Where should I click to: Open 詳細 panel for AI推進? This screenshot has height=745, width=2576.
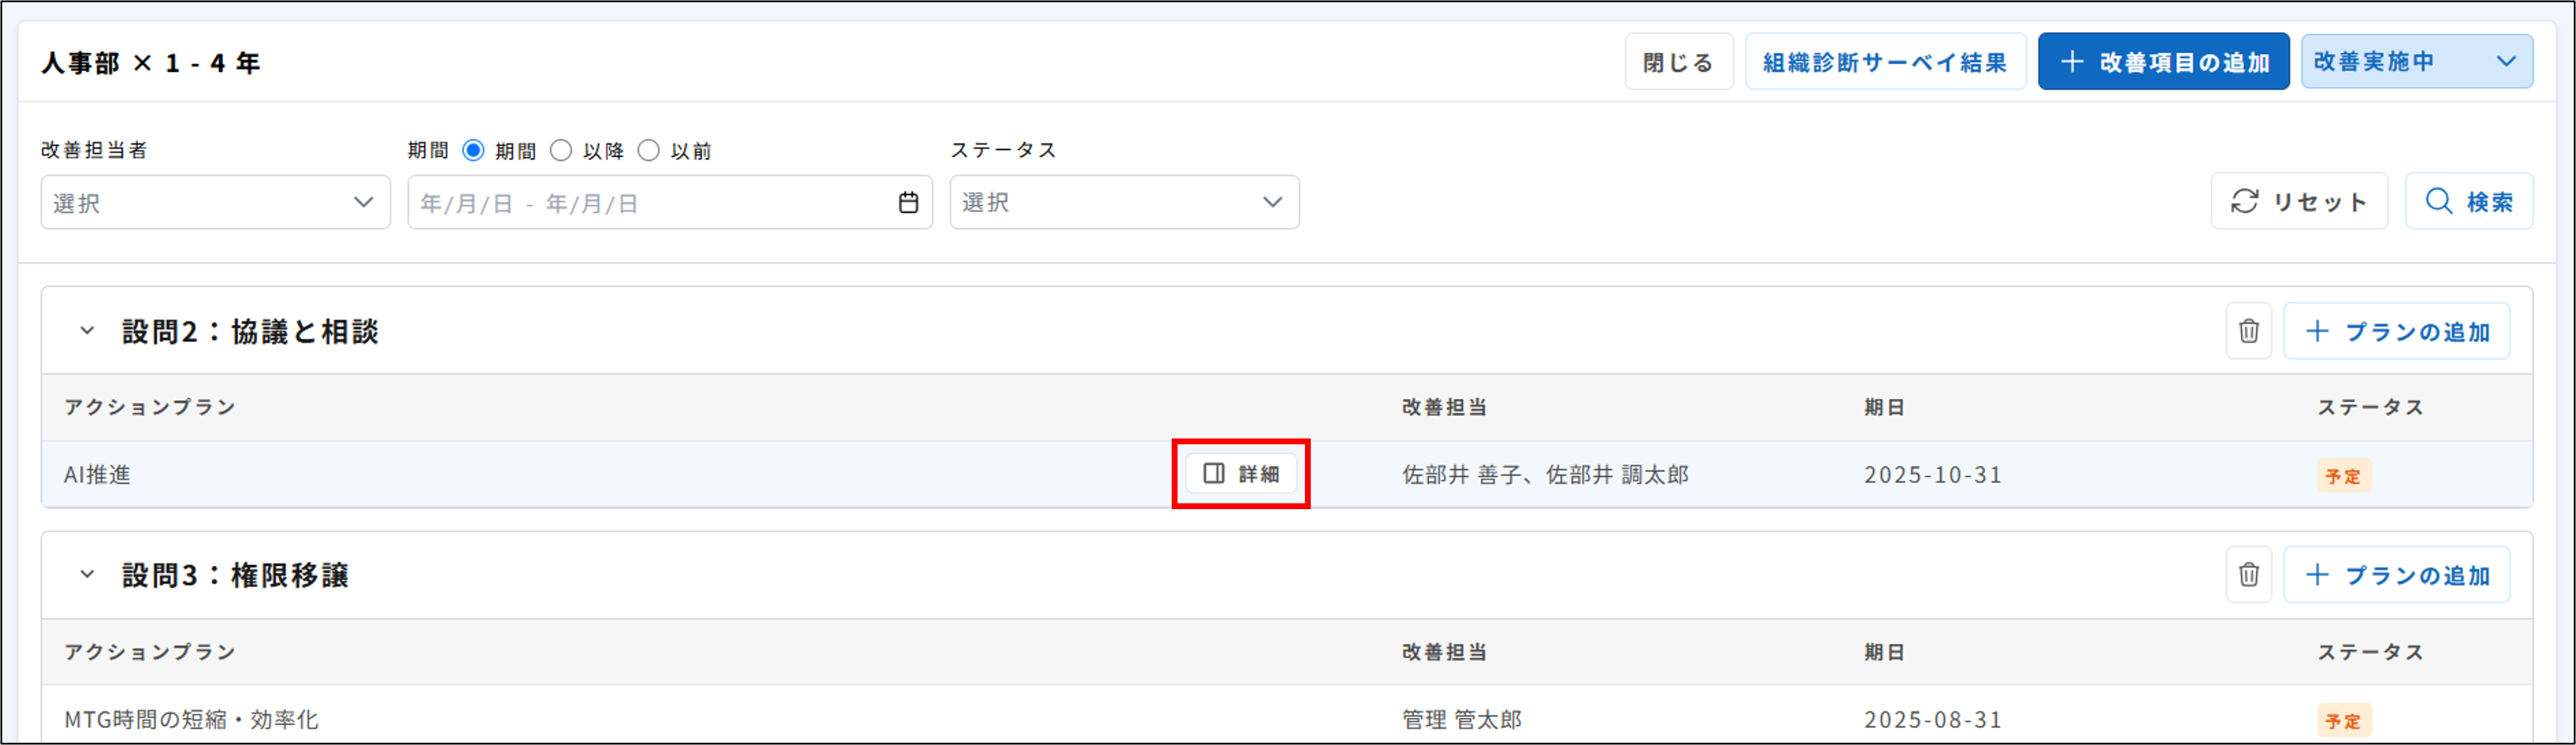1240,474
